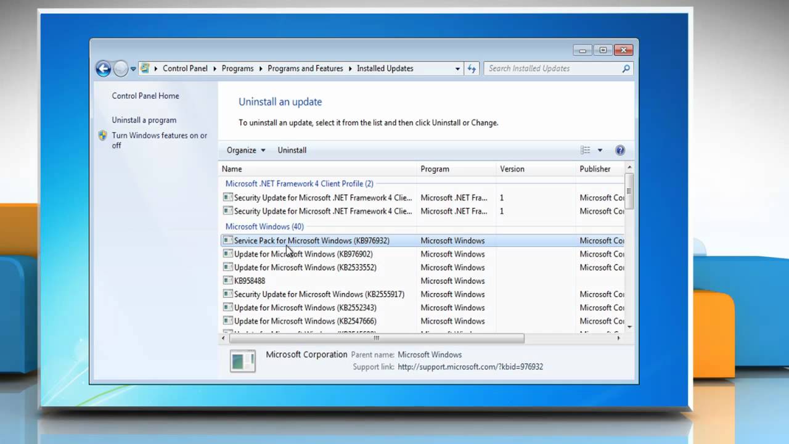The width and height of the screenshot is (789, 444).
Task: Open Help with the question mark icon
Action: click(x=620, y=150)
